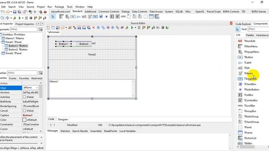Toggle the Cancel property checkbox
Screen dimensions: 269x151
point(24,111)
